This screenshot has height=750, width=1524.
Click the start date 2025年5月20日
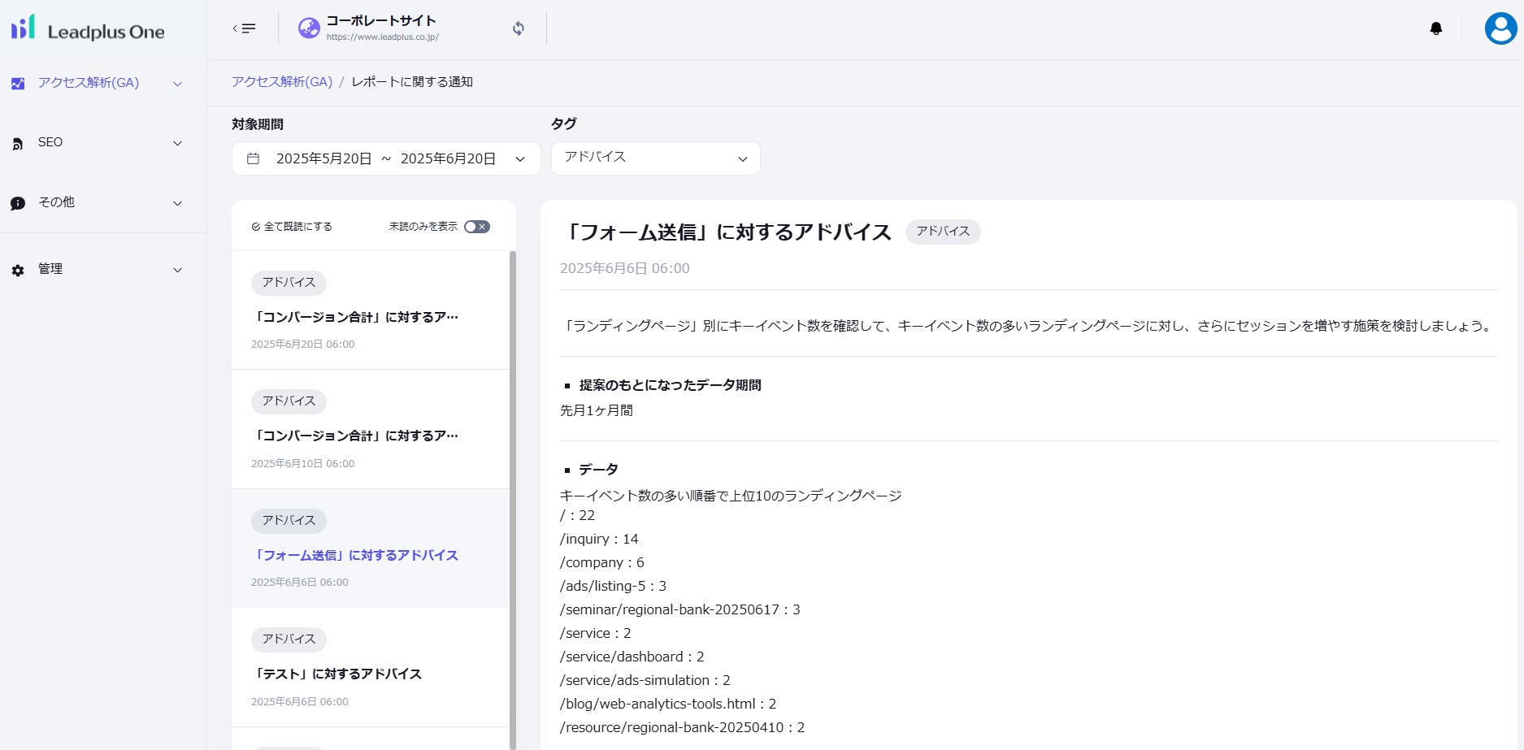(x=324, y=158)
